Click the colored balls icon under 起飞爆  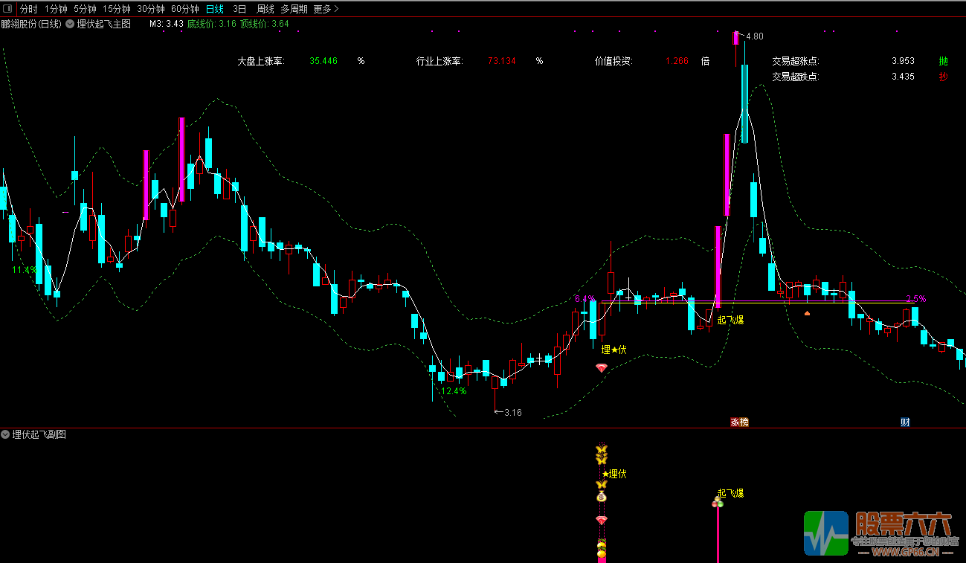pos(718,504)
